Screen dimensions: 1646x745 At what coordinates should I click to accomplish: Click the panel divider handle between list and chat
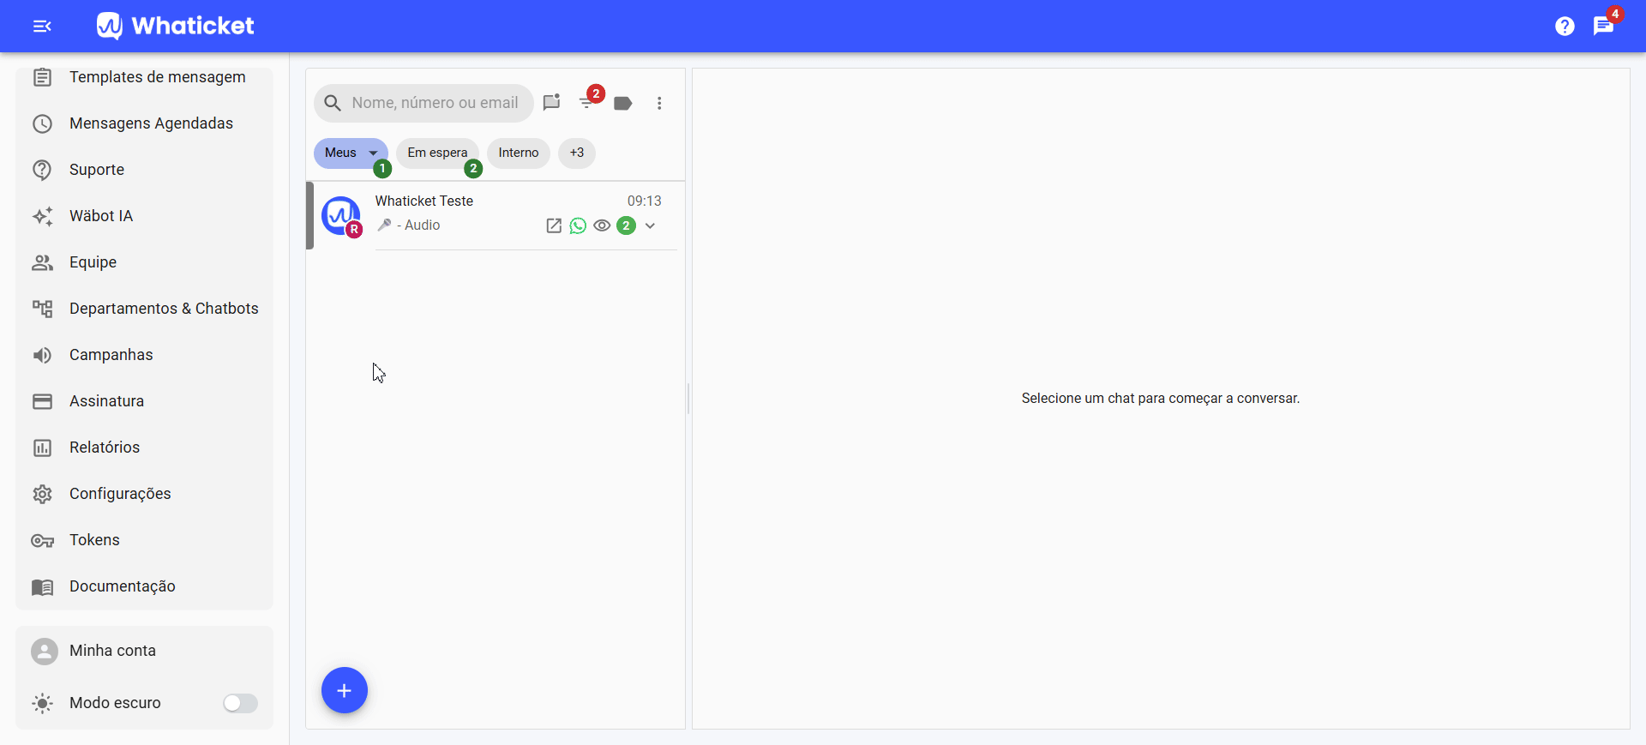688,399
